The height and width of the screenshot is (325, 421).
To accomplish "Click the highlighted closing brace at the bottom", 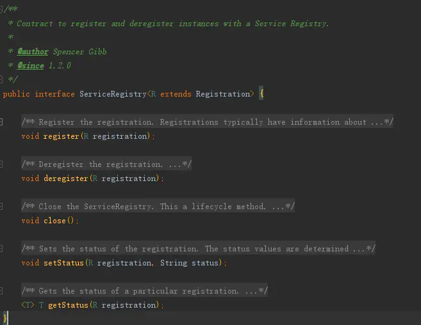I will pyautogui.click(x=6, y=317).
